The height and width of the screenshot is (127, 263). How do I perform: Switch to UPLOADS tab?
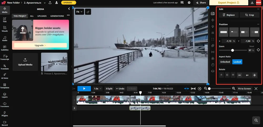[x=42, y=16]
